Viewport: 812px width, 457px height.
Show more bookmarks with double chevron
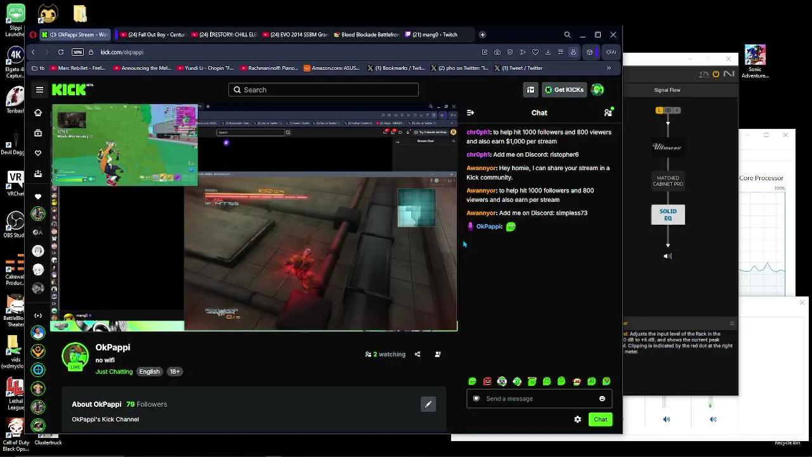coord(608,68)
